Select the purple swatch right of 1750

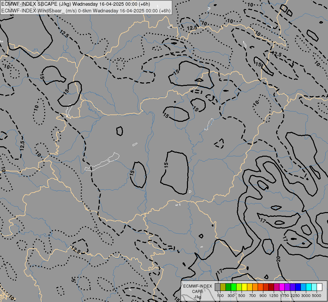[x=287, y=287]
